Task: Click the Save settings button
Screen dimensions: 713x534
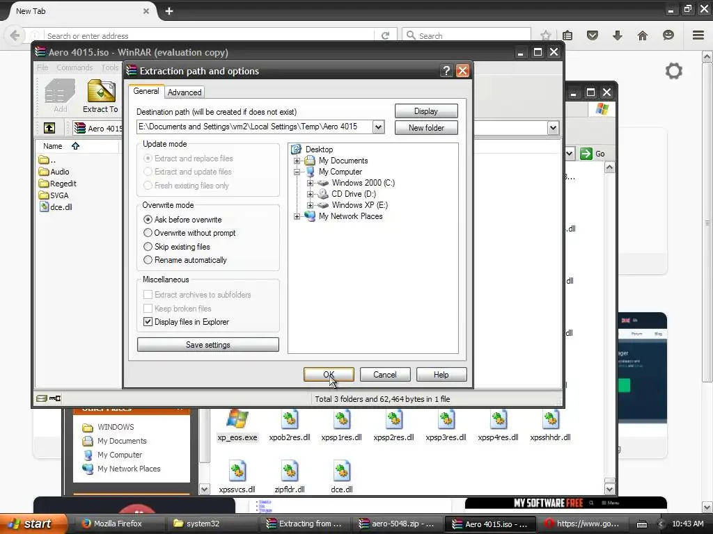Action: pyautogui.click(x=207, y=345)
